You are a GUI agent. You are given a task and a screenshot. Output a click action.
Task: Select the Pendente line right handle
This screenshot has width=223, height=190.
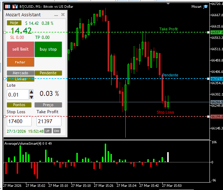208,79
